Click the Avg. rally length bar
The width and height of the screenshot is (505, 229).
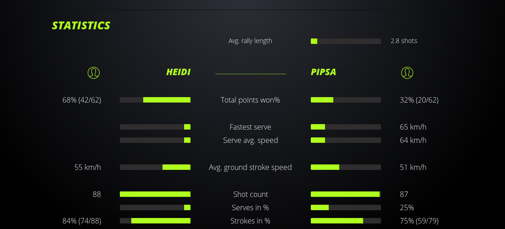click(x=346, y=41)
